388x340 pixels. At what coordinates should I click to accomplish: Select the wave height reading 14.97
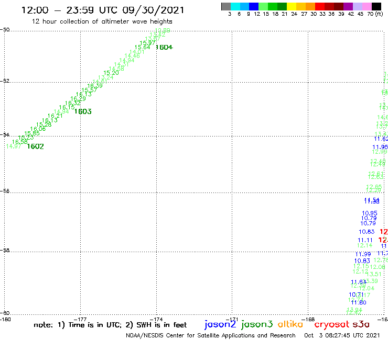coord(14,146)
